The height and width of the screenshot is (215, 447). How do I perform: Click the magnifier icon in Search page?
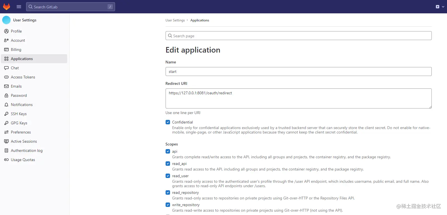point(170,36)
